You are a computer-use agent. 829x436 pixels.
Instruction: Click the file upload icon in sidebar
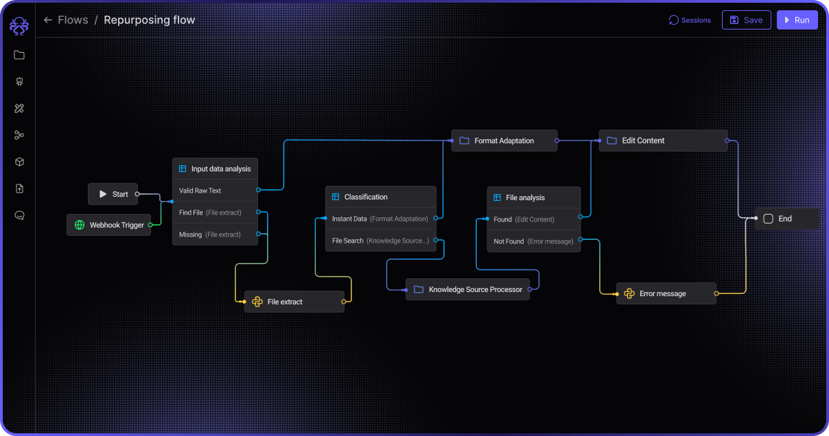(x=19, y=189)
